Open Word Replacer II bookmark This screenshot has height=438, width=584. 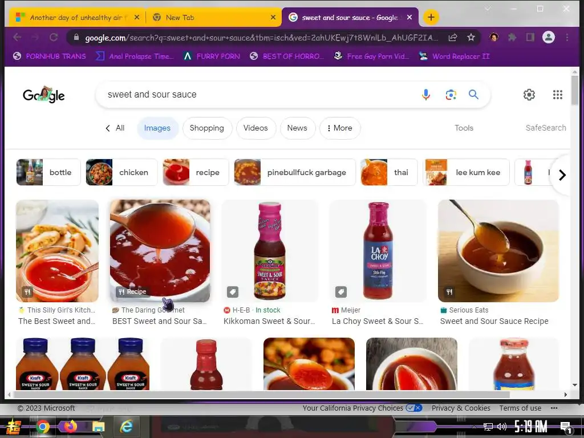(454, 56)
